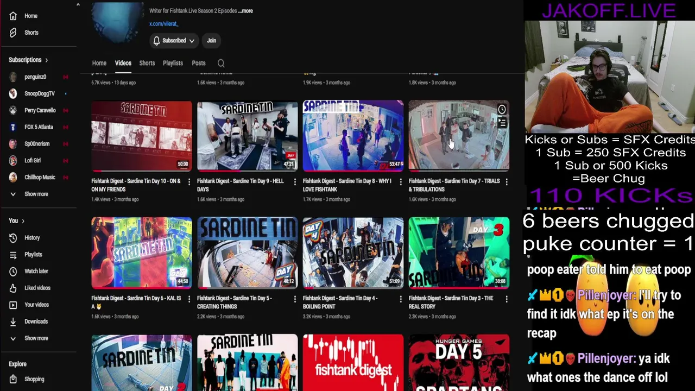
Task: Open the three-dot menu for Sardine Tin Day 4
Action: click(x=401, y=299)
